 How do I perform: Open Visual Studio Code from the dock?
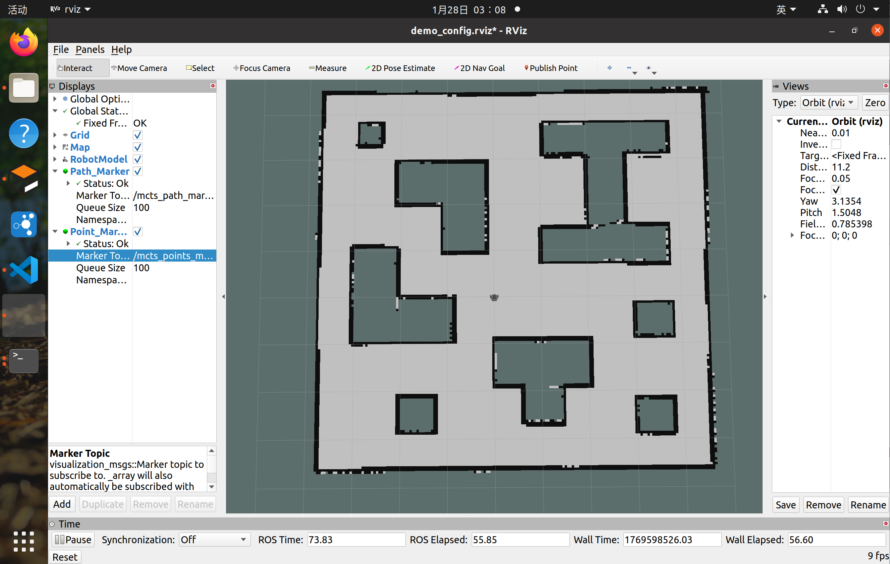click(x=24, y=270)
